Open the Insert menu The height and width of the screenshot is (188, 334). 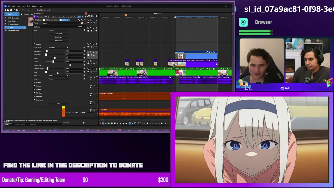23,6
